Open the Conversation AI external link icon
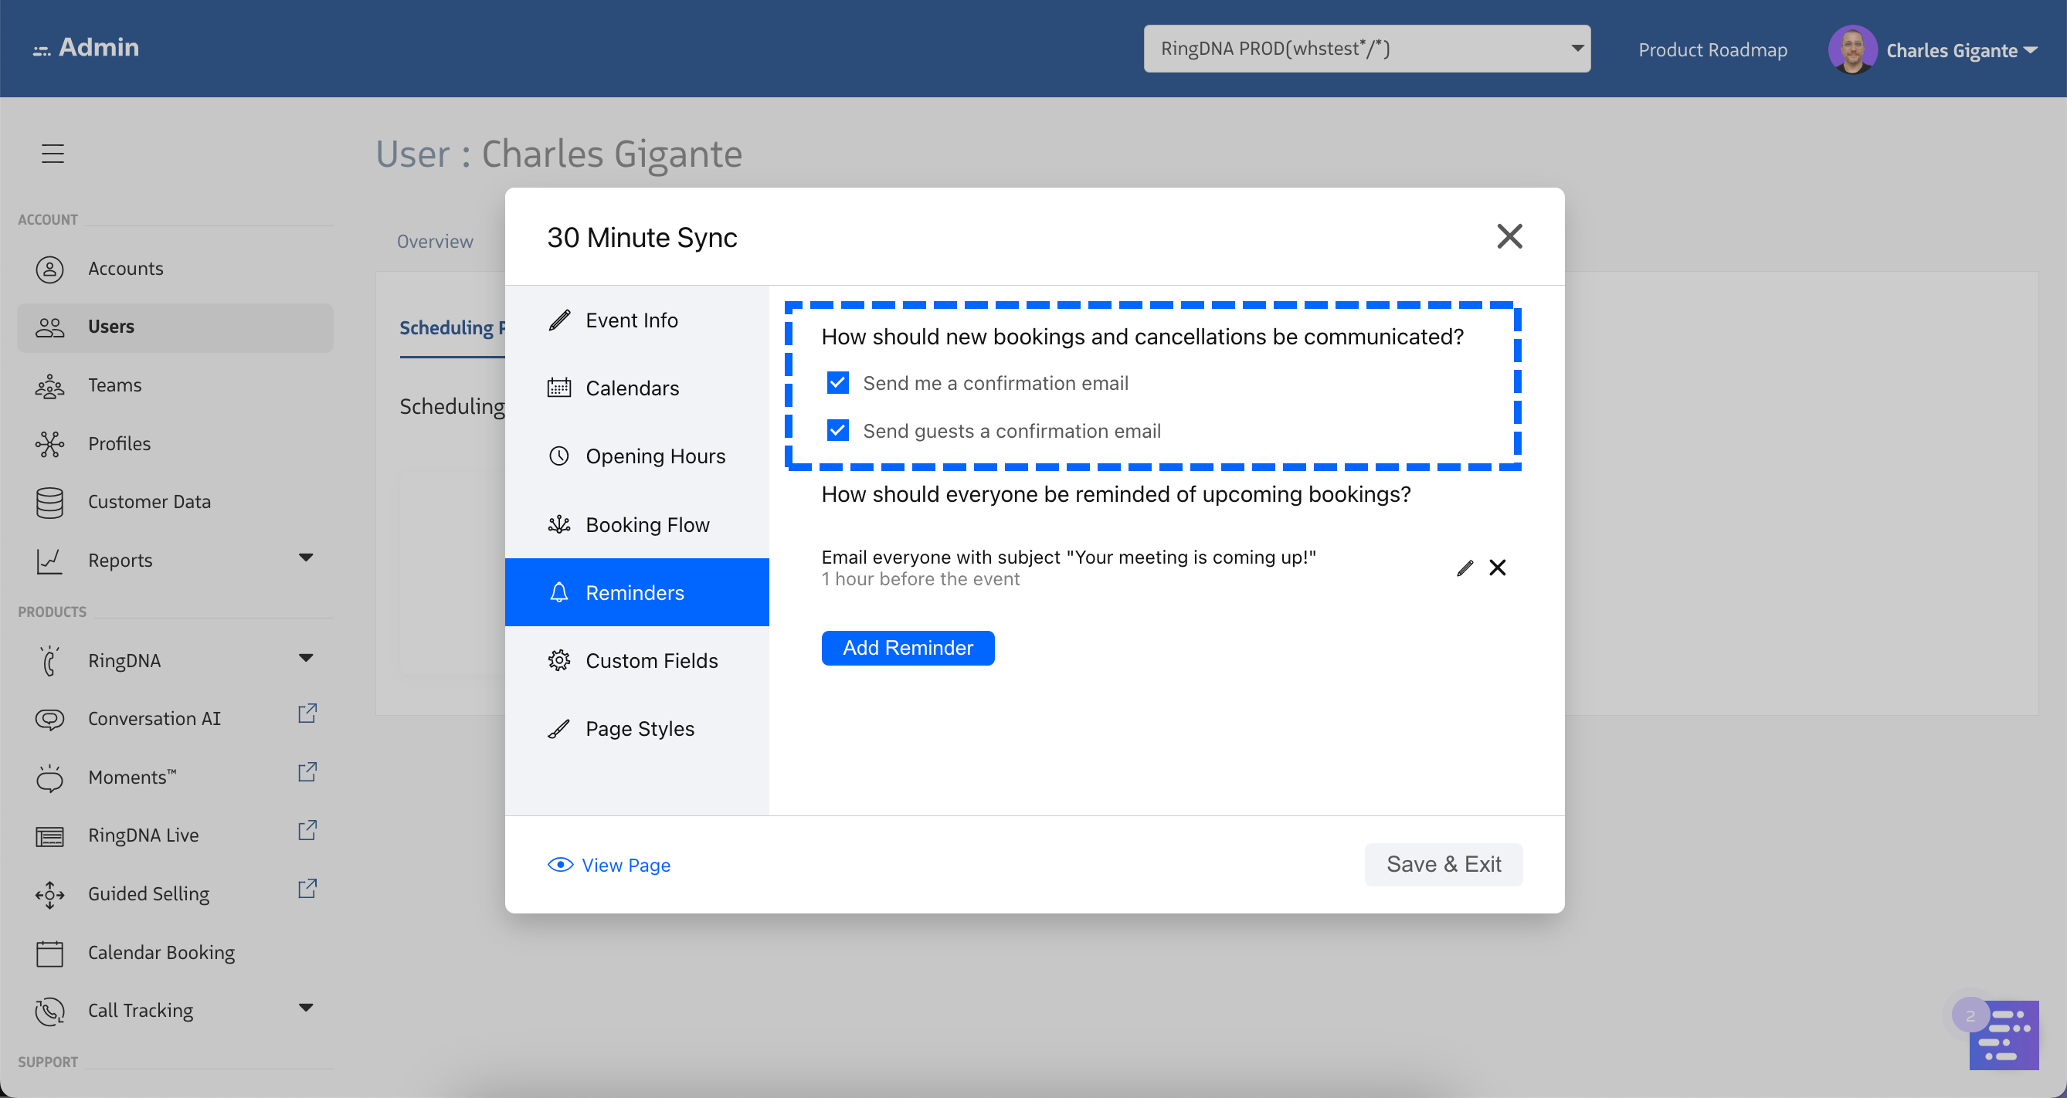The height and width of the screenshot is (1098, 2067). 307,713
